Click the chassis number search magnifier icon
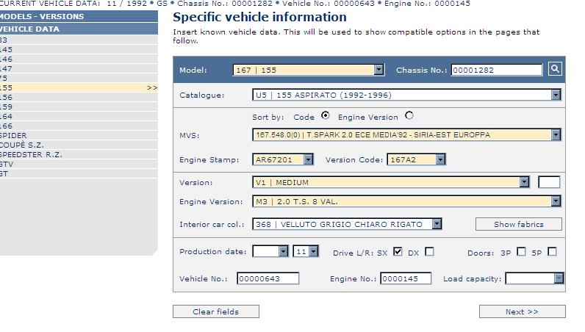 555,69
